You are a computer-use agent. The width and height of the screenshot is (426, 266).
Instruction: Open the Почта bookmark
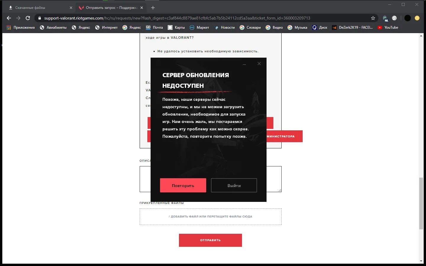154,27
